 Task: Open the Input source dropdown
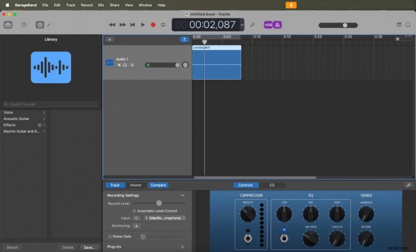click(165, 218)
